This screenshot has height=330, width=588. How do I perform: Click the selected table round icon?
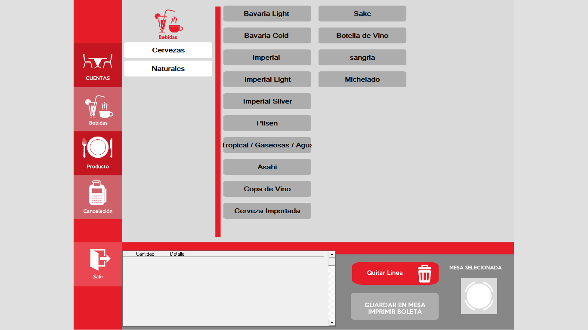tap(479, 296)
